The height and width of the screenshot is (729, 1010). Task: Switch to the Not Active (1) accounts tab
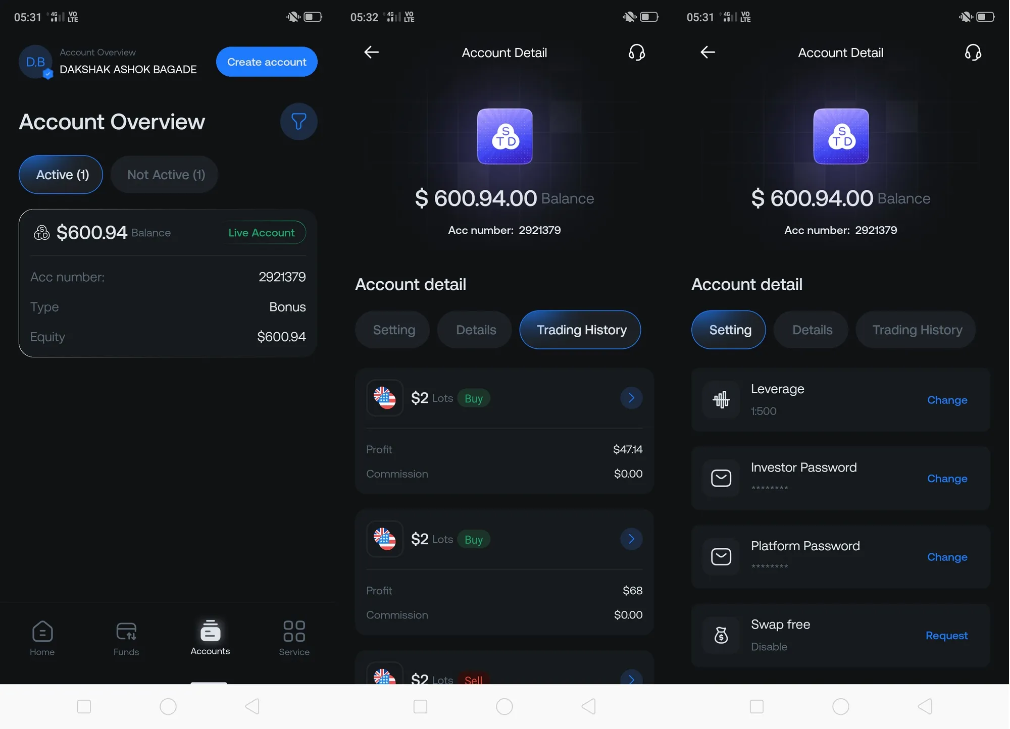pos(165,175)
